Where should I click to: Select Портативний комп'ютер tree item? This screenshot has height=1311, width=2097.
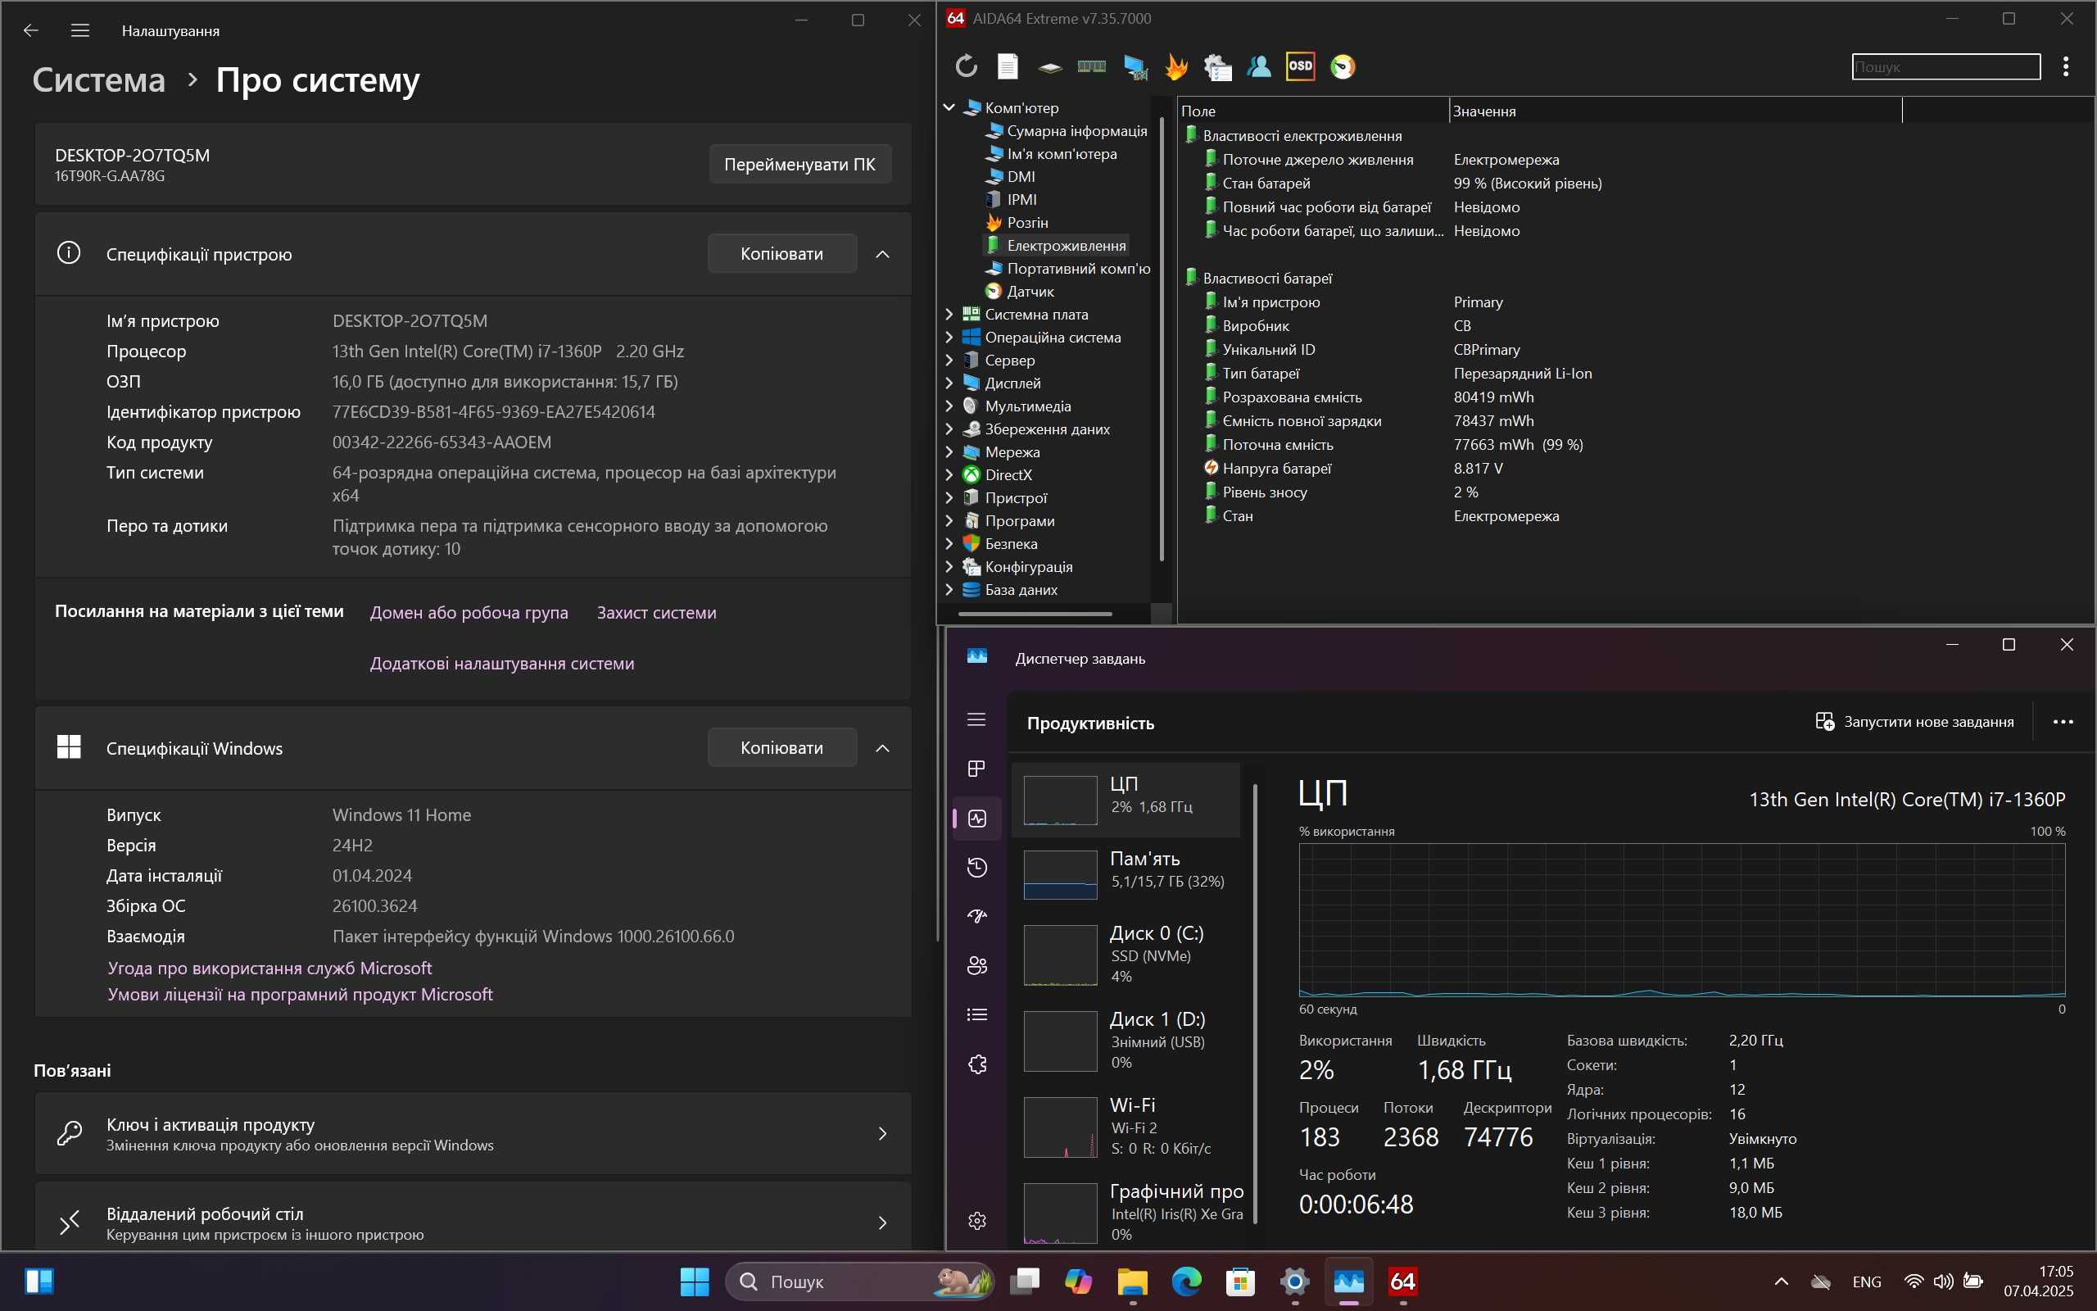1068,269
